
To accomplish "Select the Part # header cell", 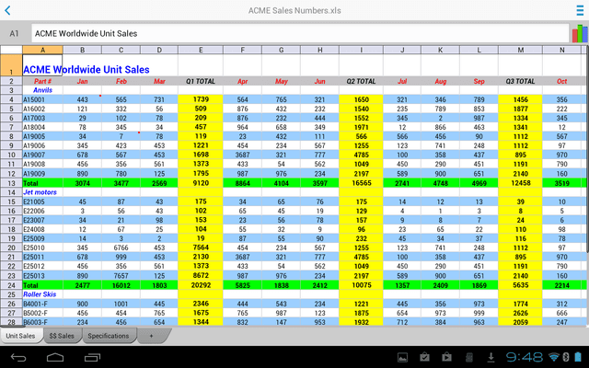I will (x=42, y=81).
